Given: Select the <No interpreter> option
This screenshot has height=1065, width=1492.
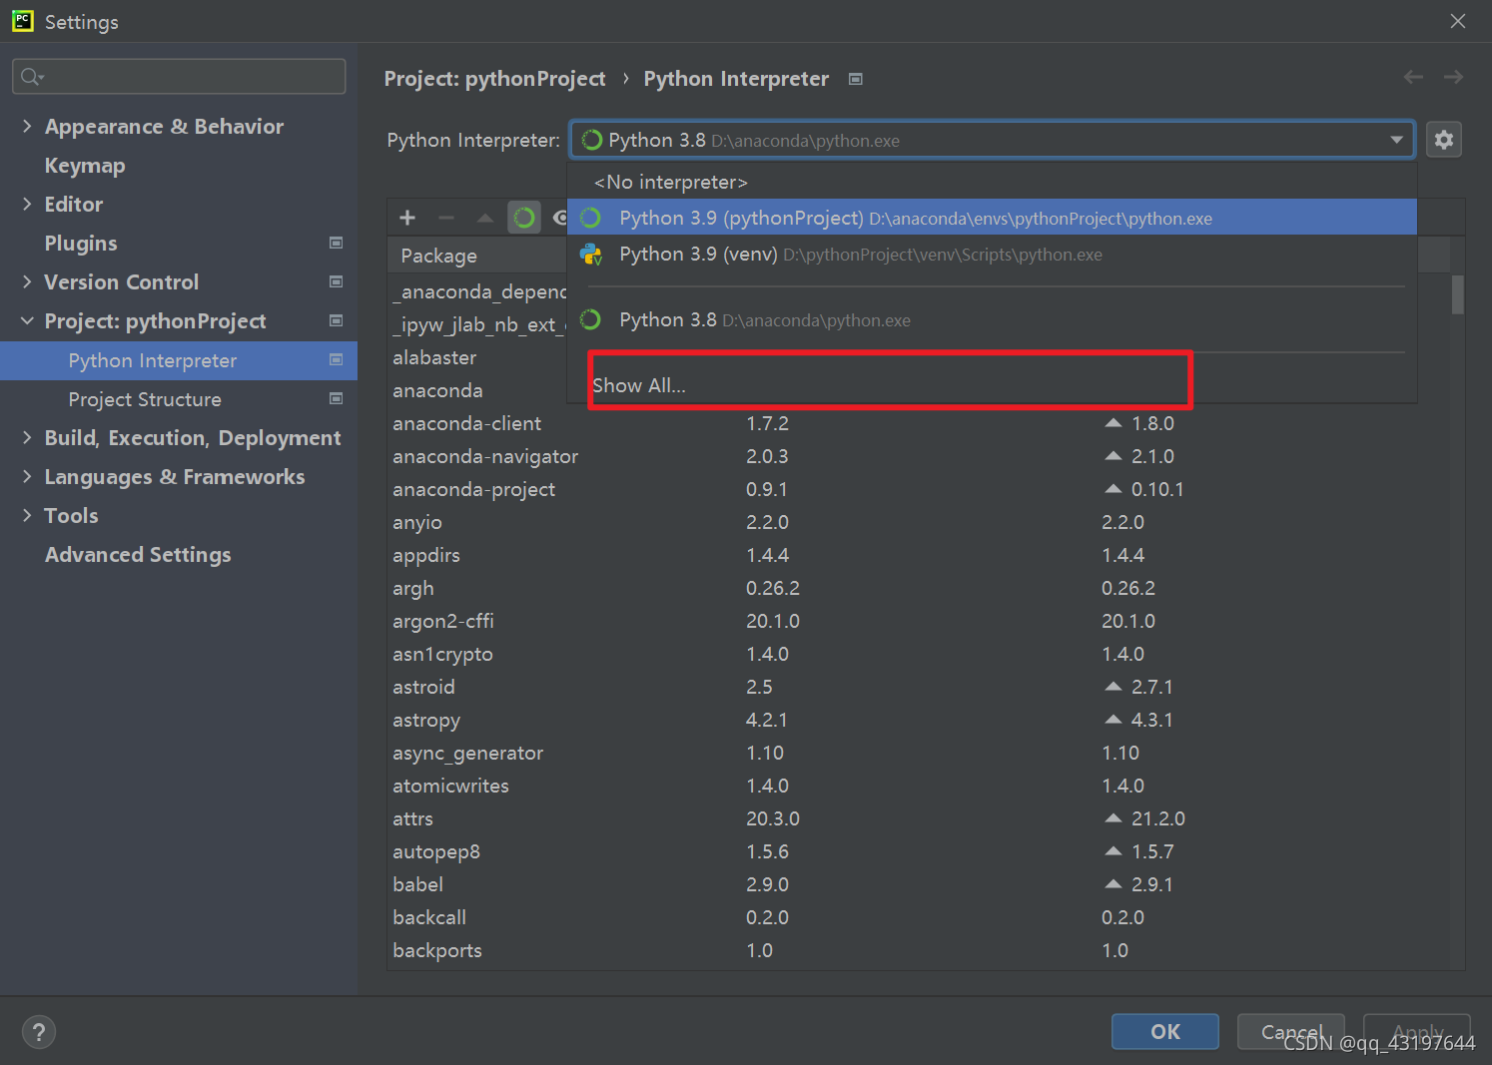Looking at the screenshot, I should click(992, 182).
